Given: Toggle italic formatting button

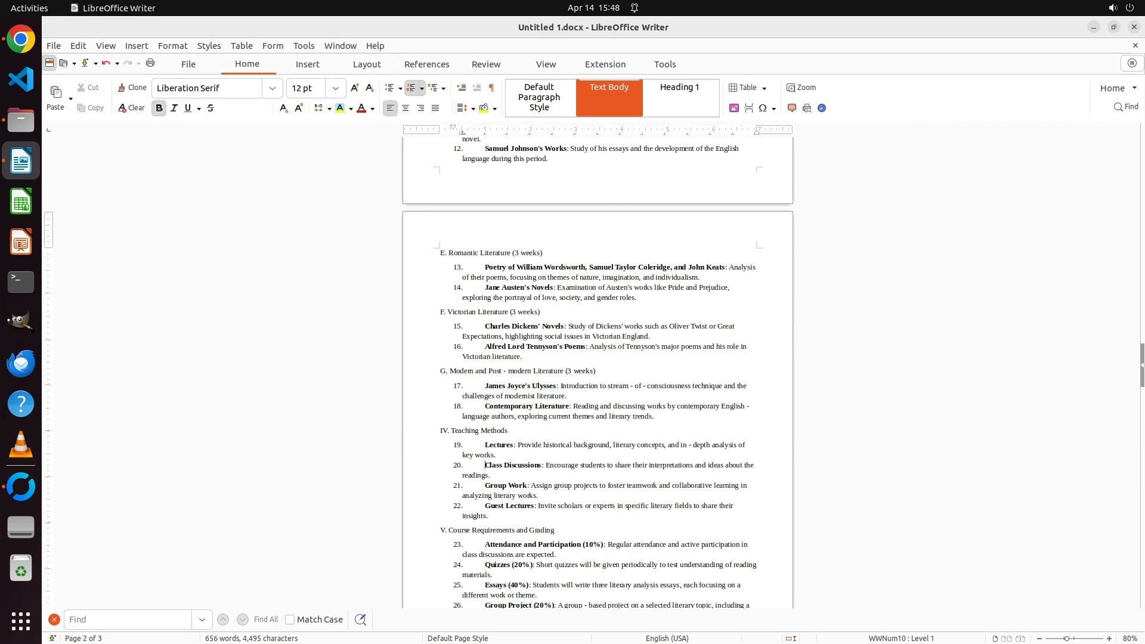Looking at the screenshot, I should [x=174, y=108].
